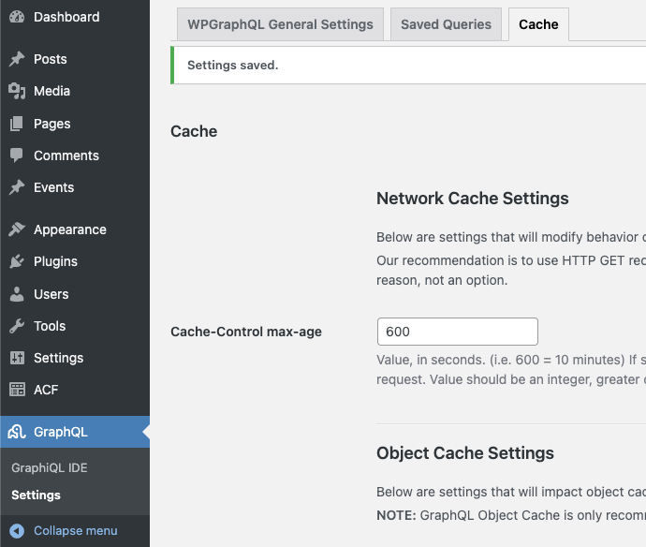646x547 pixels.
Task: Click the Pages document icon
Action: [x=17, y=124]
